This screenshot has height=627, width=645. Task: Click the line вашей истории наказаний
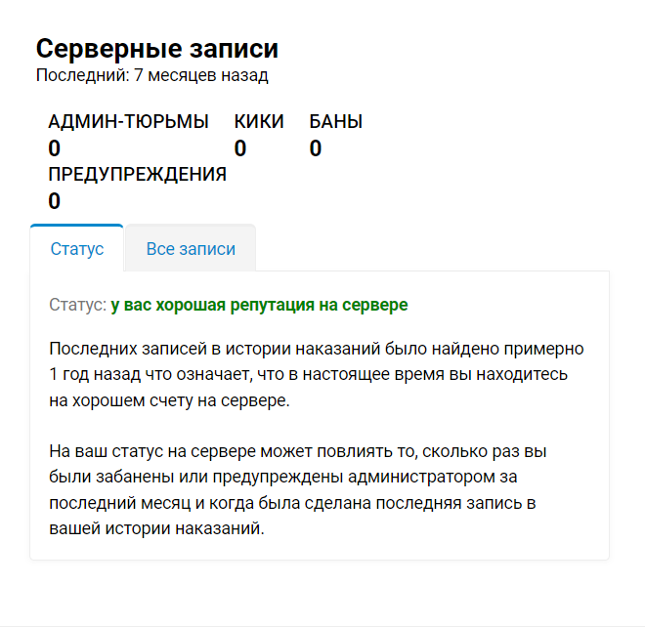tap(156, 528)
